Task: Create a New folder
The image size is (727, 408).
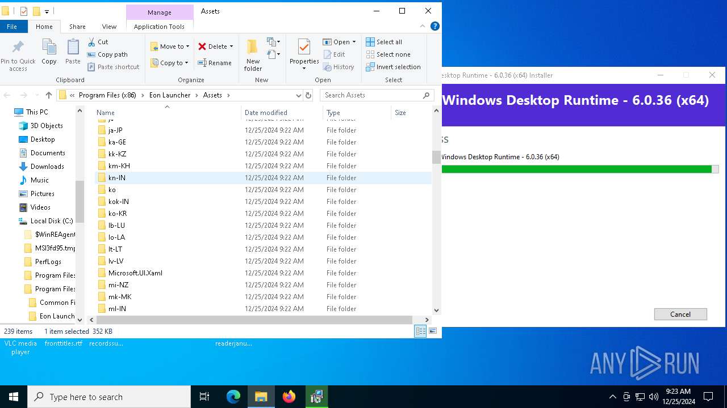Action: (x=253, y=55)
